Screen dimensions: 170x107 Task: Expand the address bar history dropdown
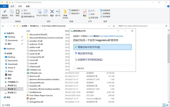point(109,26)
